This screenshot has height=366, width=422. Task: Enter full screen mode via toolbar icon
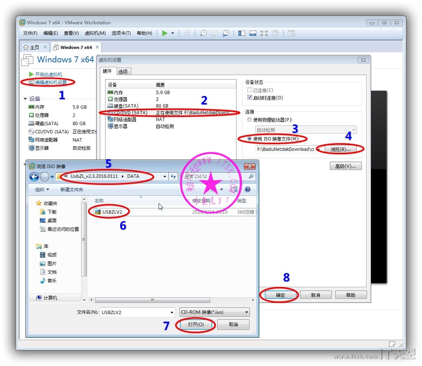pyautogui.click(x=264, y=33)
